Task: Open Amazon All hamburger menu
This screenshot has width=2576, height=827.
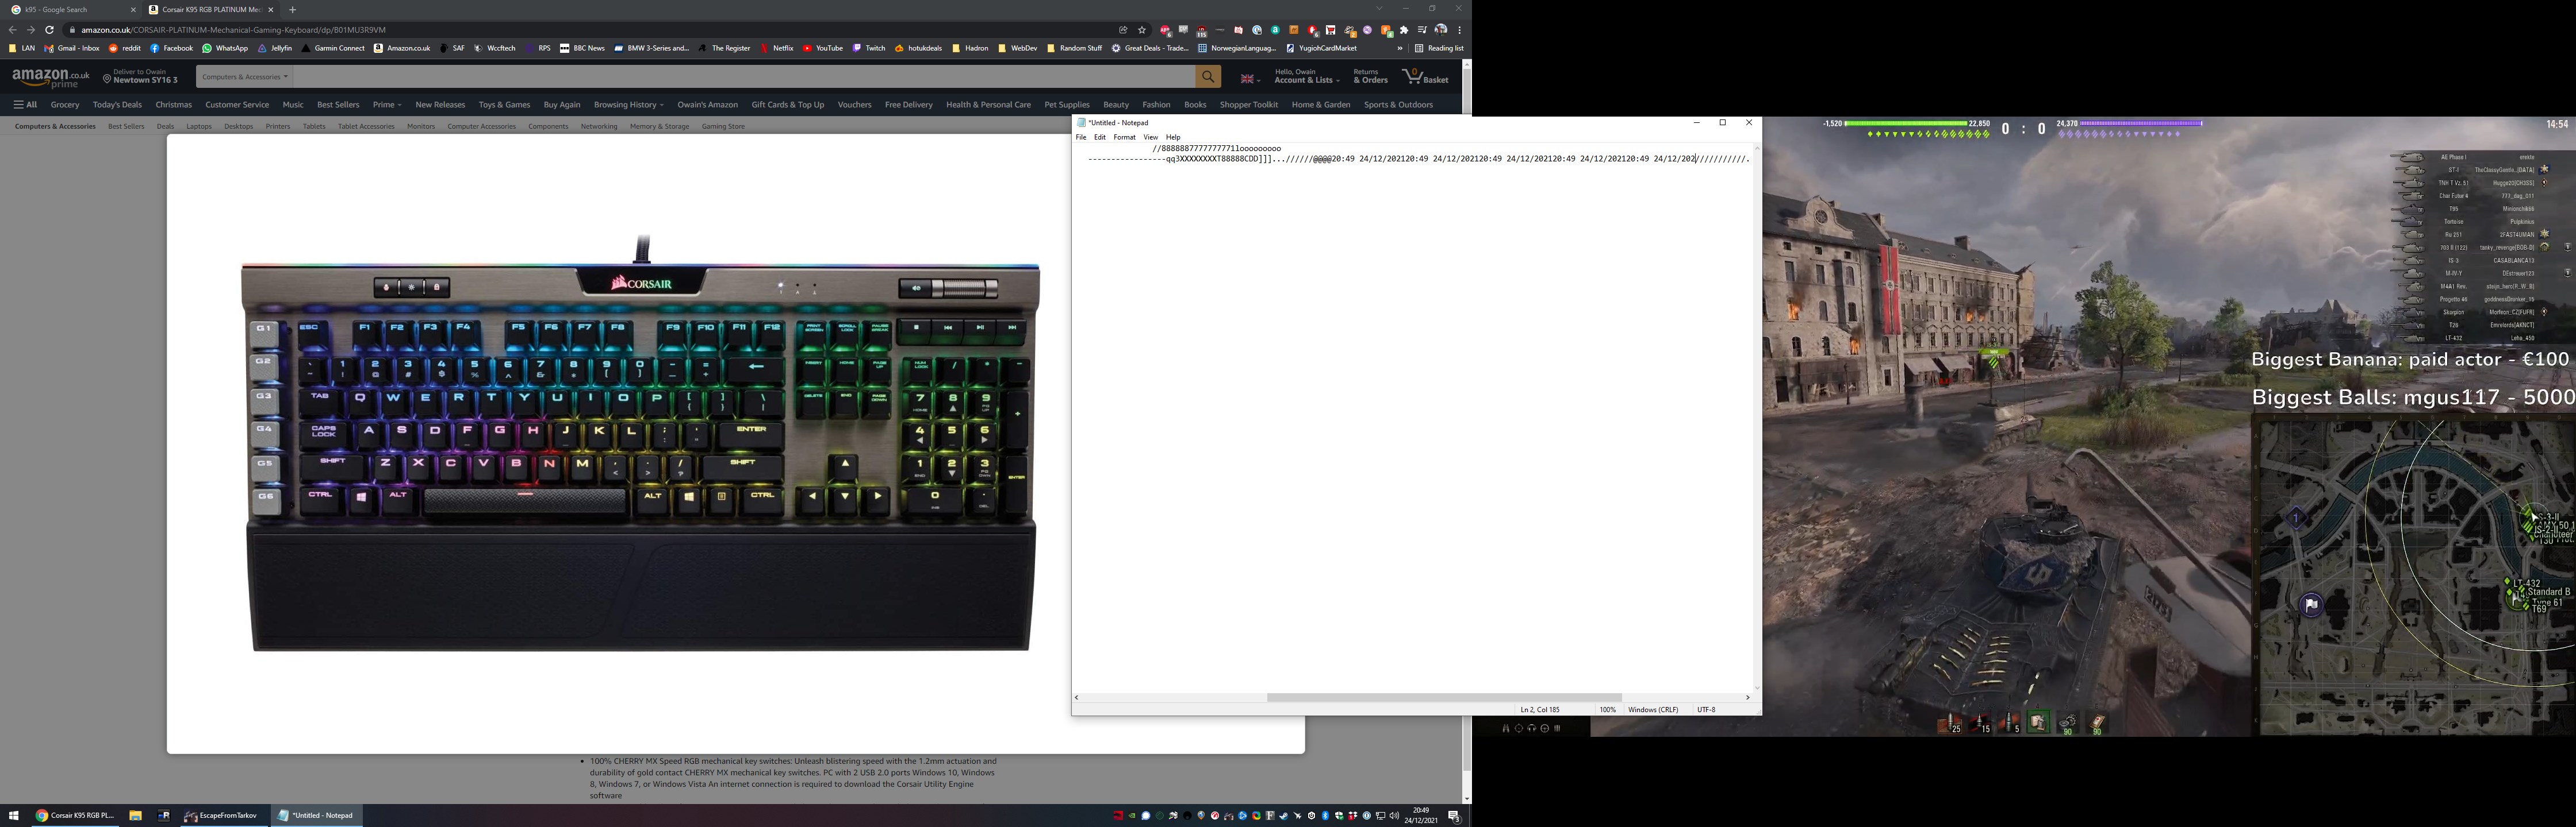Action: (25, 105)
